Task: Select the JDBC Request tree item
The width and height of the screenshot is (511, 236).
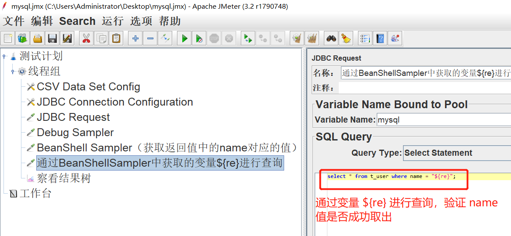Action: (x=73, y=117)
